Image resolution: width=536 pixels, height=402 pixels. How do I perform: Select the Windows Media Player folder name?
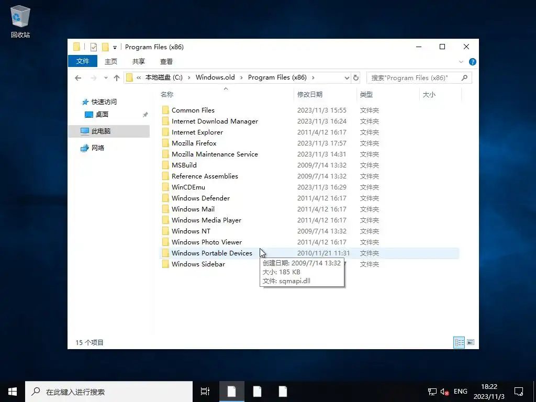pyautogui.click(x=206, y=220)
